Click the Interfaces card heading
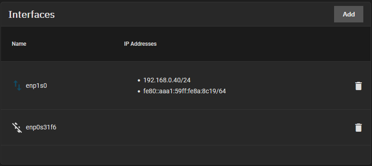Screen dimensions: 372x166 coord(32,15)
